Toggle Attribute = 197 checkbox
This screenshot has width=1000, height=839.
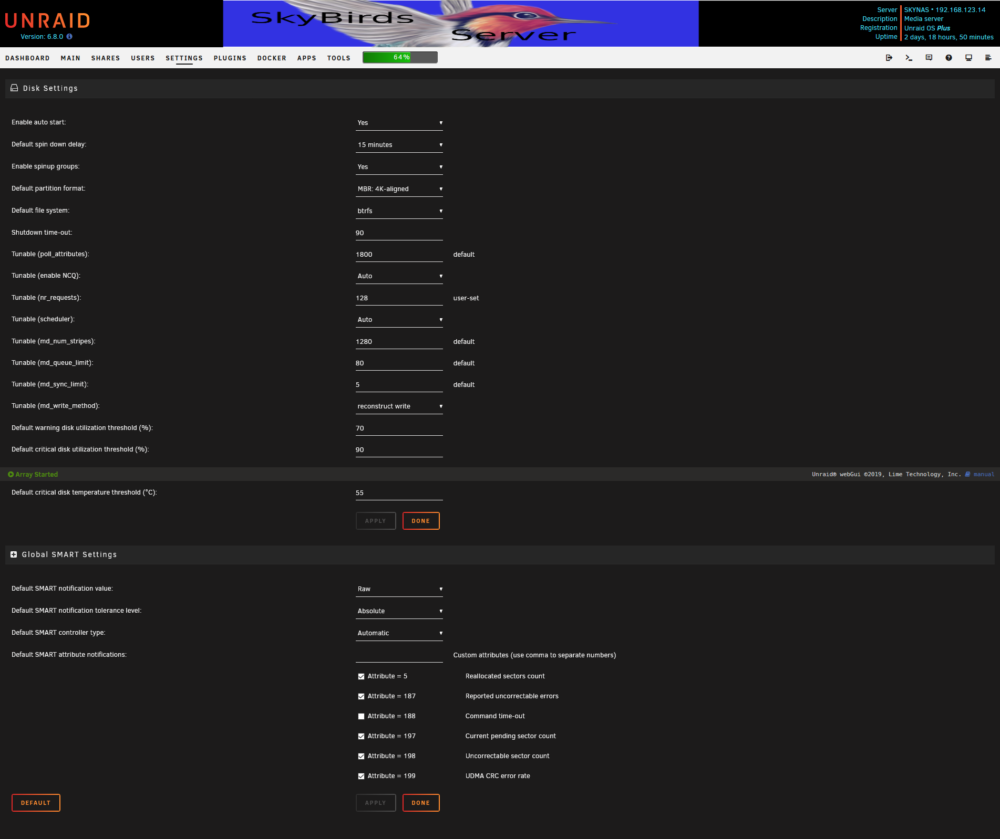[x=361, y=737]
